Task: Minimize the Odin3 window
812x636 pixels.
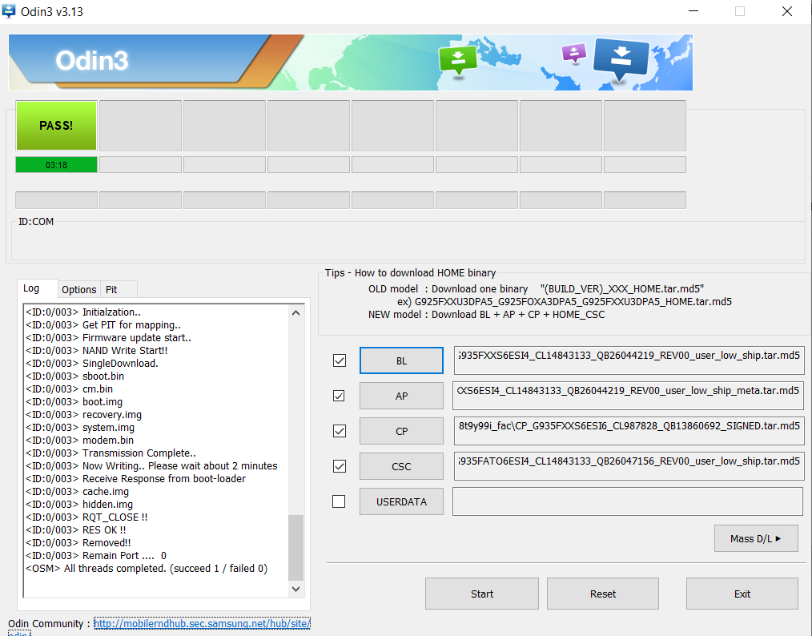Action: [x=693, y=11]
